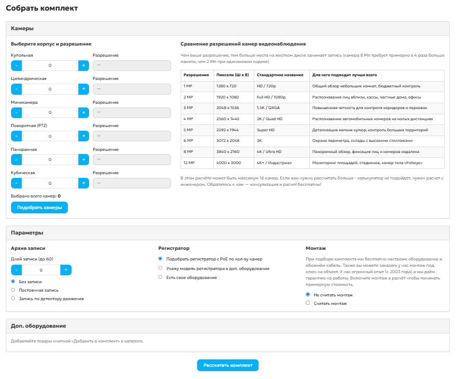Click the Доп. оборудование section header

coord(228,326)
